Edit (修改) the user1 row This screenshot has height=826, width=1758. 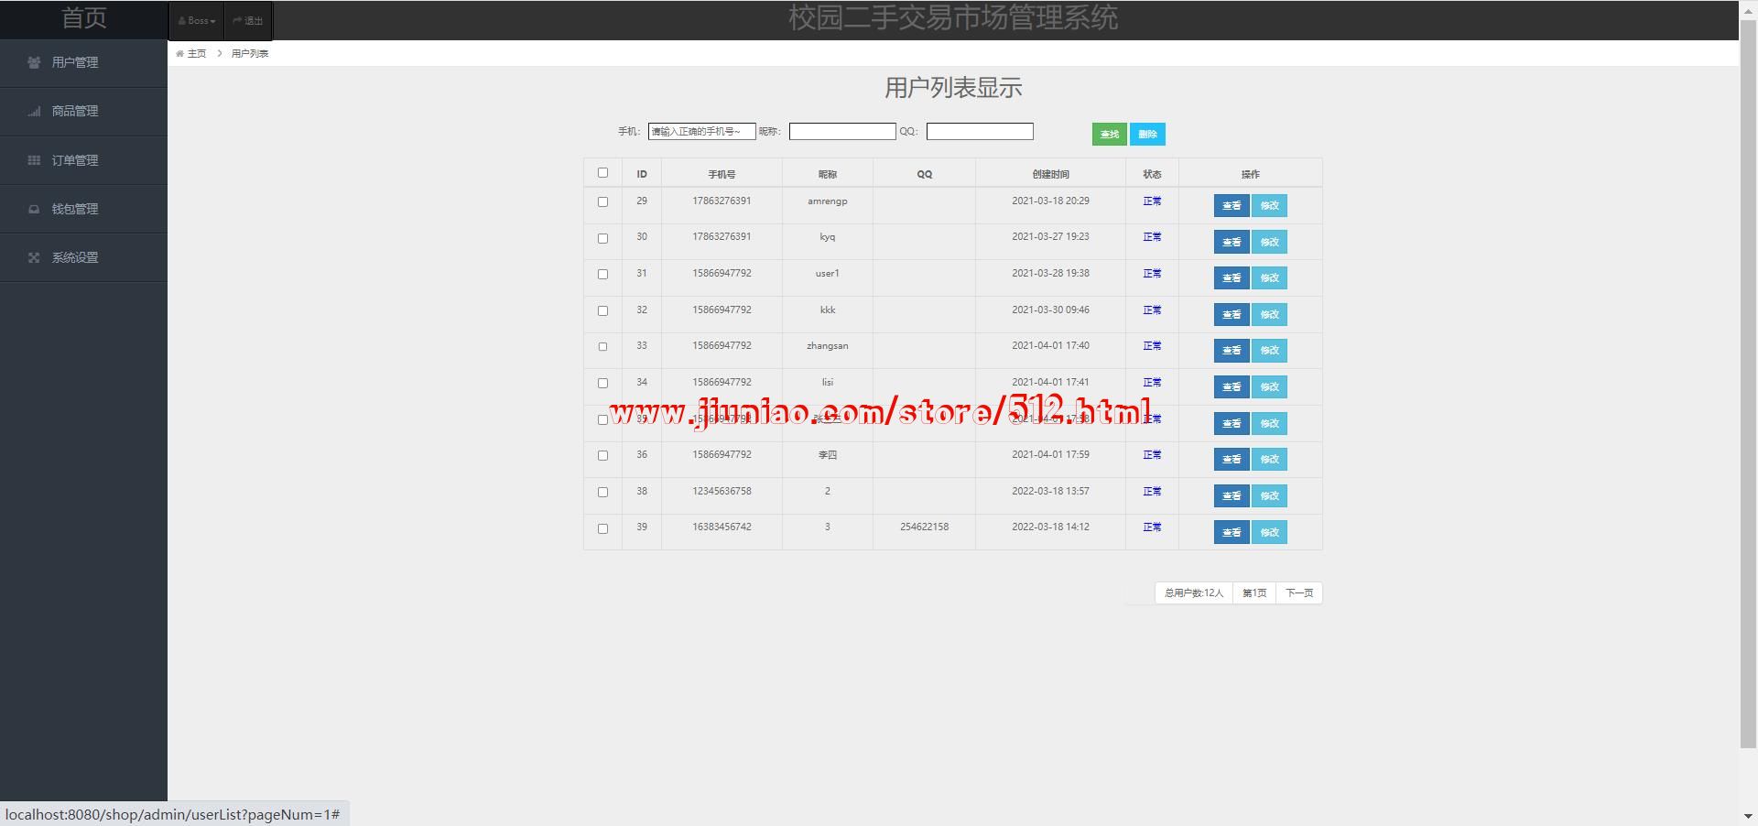pyautogui.click(x=1269, y=277)
